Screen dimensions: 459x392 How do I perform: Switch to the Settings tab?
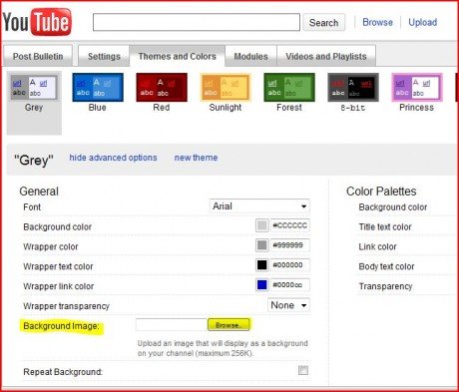(x=104, y=56)
